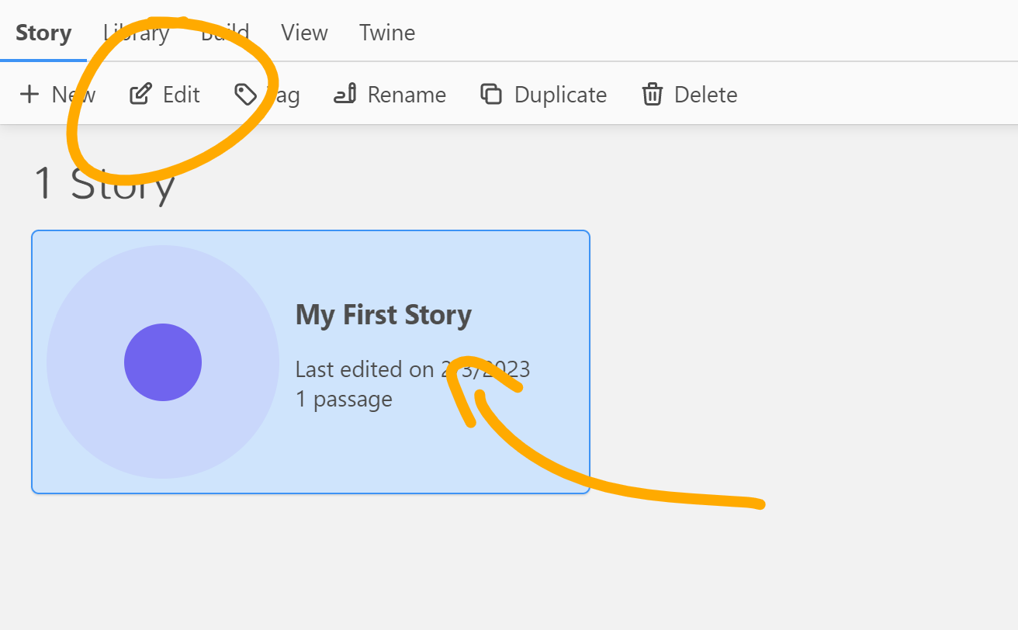
Task: Click the Duplicate toolbar button
Action: [x=543, y=93]
